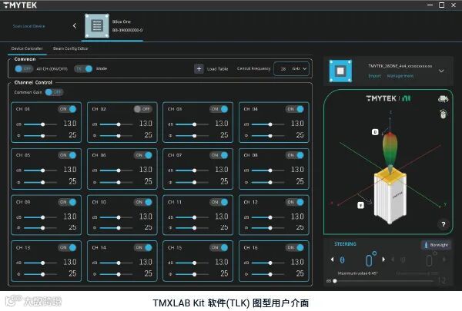Click the BBox One device thumbnail icon

[x=97, y=26]
